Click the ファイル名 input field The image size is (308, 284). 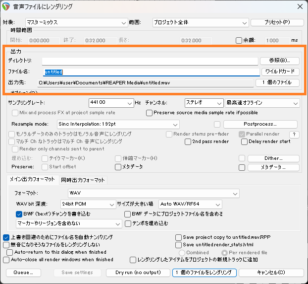[151, 72]
